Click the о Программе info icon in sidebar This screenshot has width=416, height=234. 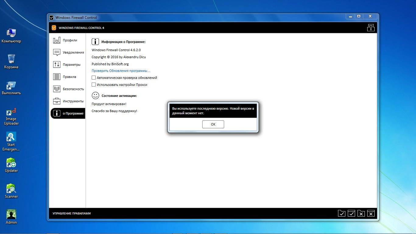tap(57, 113)
